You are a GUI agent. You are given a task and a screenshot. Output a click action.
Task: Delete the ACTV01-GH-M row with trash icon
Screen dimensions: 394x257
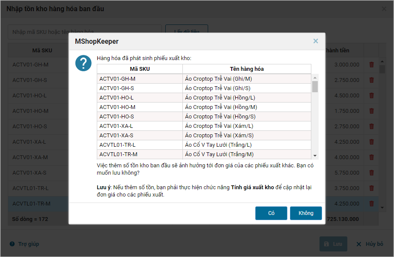[371, 65]
